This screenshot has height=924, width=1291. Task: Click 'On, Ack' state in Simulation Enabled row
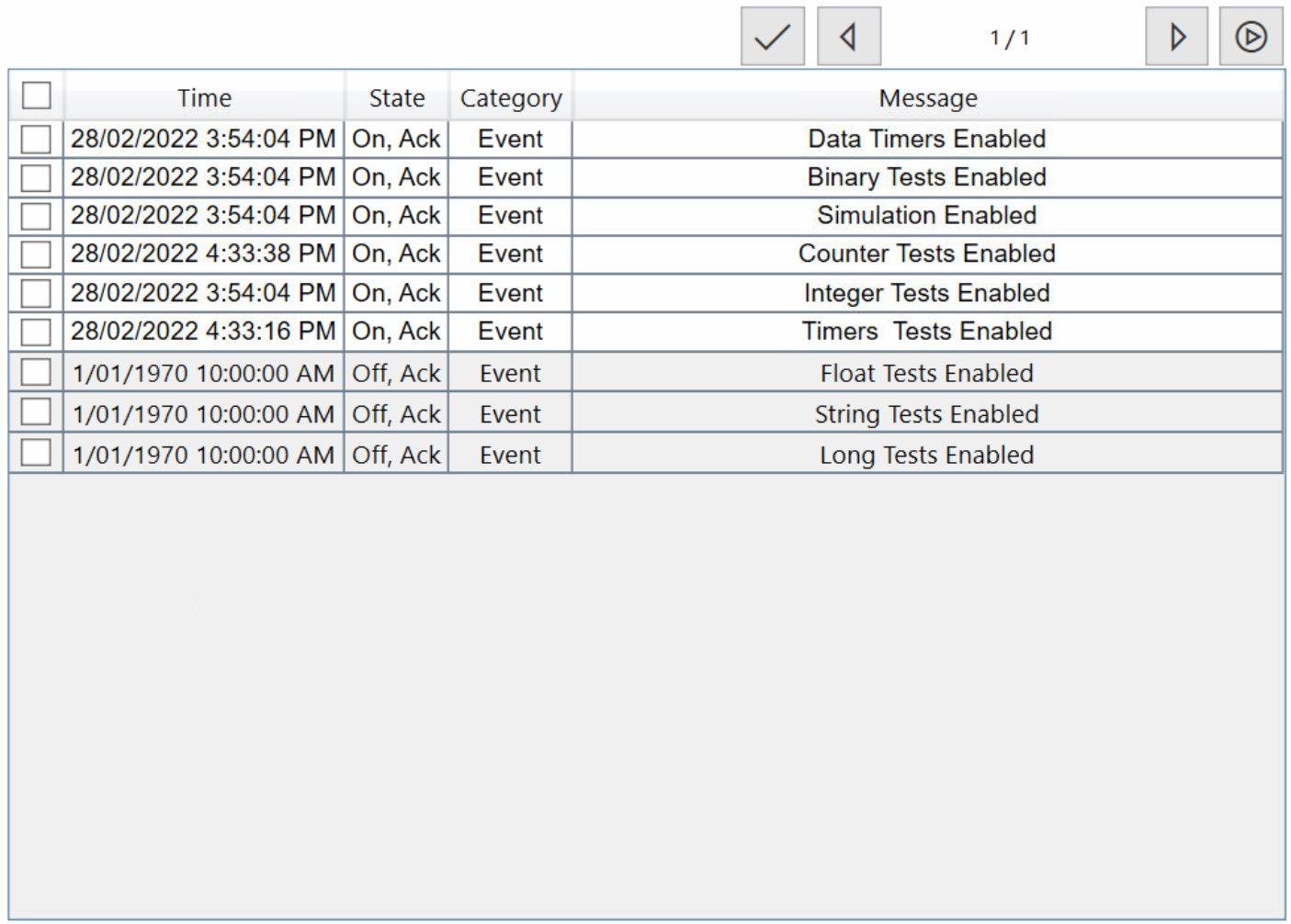tap(396, 215)
